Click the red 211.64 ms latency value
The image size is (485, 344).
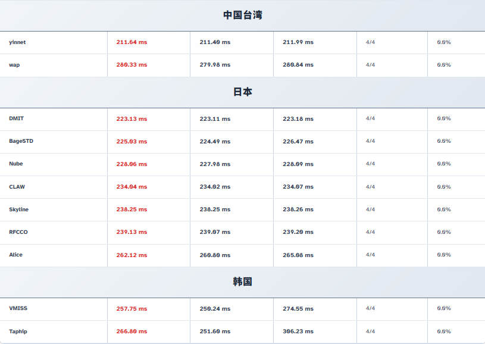(132, 42)
